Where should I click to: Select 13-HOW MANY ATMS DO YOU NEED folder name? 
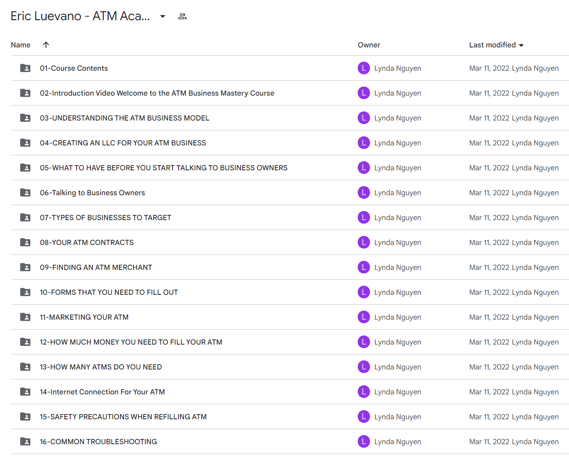point(101,367)
